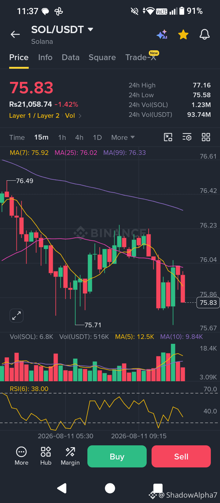Switch to the Info tab
Viewport: 220px width, 503px height.
tap(45, 58)
